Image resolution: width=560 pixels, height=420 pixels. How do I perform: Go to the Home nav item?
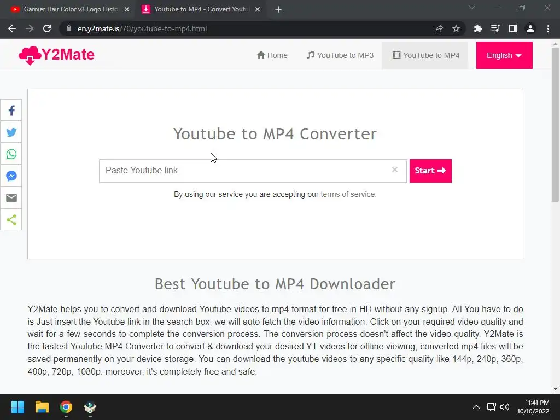coord(272,55)
